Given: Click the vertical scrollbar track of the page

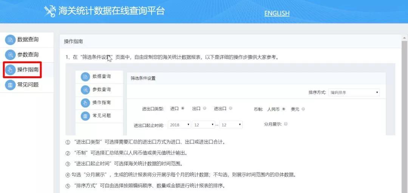Looking at the screenshot, I should (404, 117).
